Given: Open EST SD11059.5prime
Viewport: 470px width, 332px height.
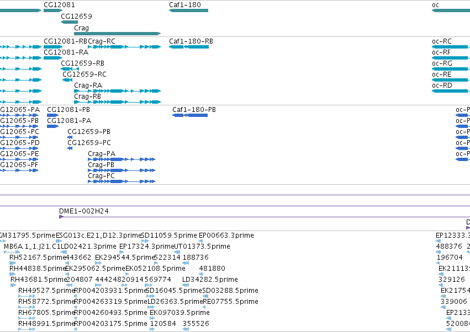Looking at the screenshot, I should (x=145, y=241).
